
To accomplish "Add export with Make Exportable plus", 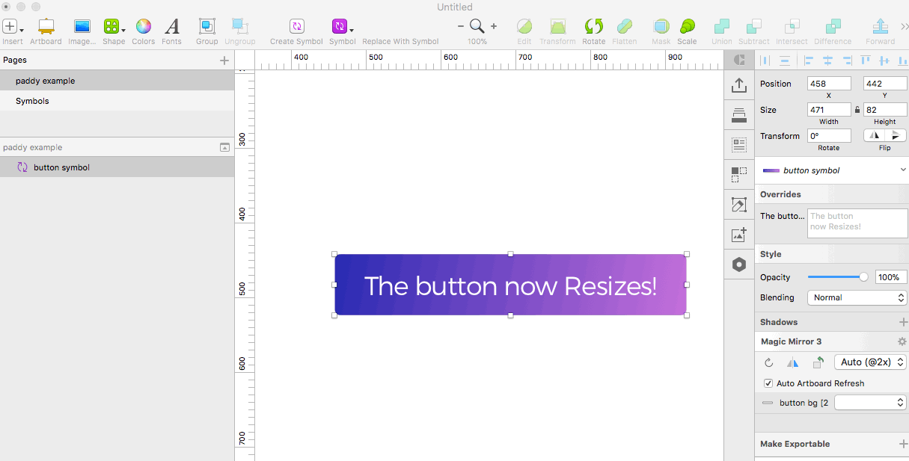I will 902,444.
